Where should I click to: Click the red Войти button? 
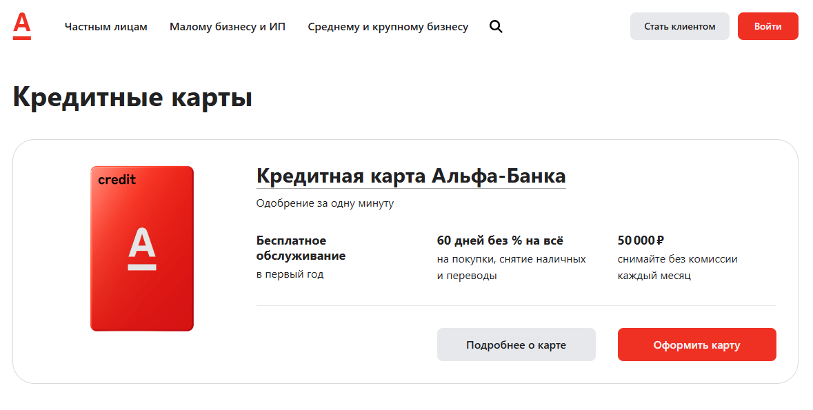[767, 26]
